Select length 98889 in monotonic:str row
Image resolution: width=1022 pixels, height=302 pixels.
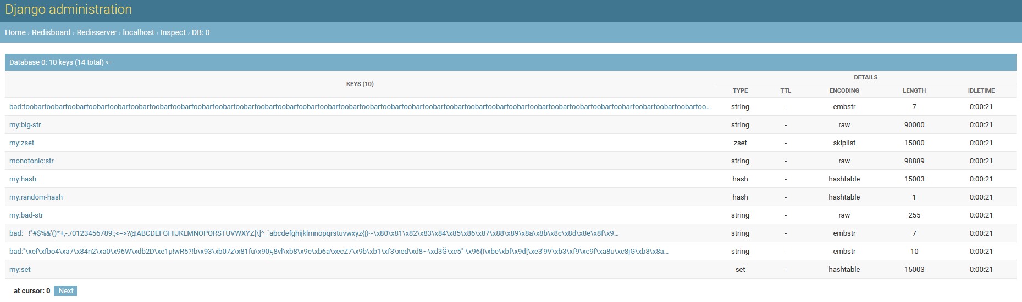[x=914, y=161]
